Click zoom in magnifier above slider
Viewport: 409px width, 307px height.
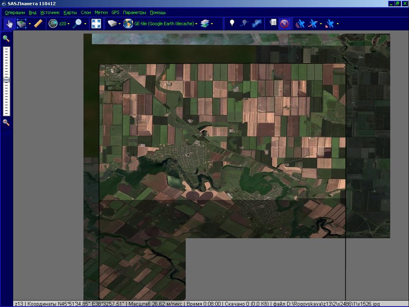pyautogui.click(x=6, y=38)
